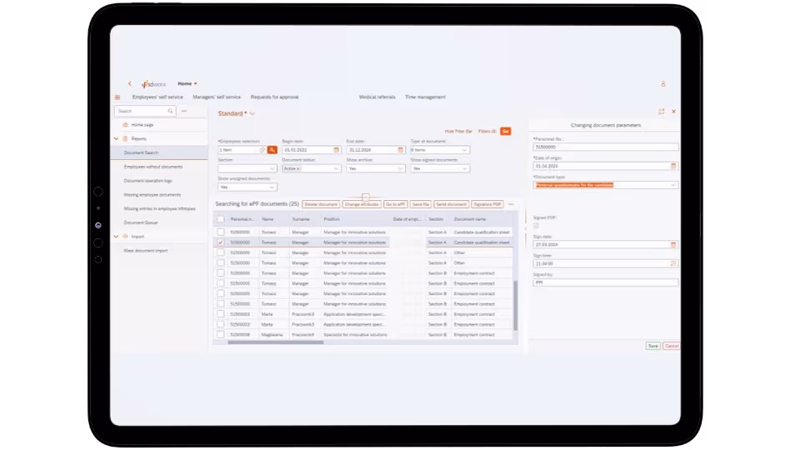The image size is (800, 450).
Task: Select Missing employee documents in sidebar
Action: click(x=152, y=195)
